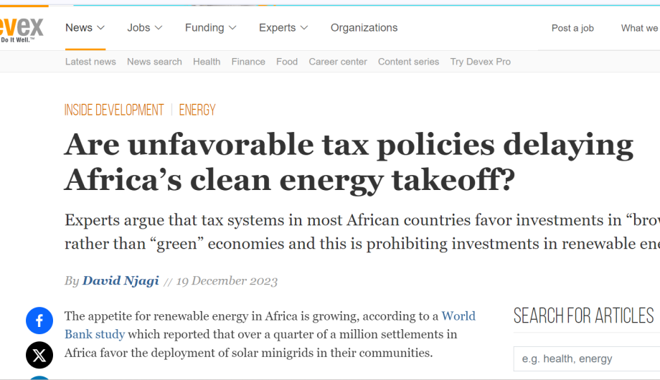Select the Finance news category
The width and height of the screenshot is (660, 380).
pos(248,62)
